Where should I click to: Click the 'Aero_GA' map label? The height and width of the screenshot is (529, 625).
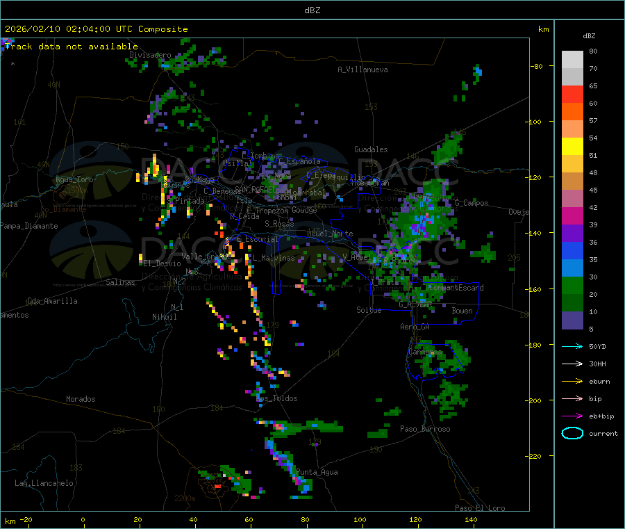coord(415,327)
